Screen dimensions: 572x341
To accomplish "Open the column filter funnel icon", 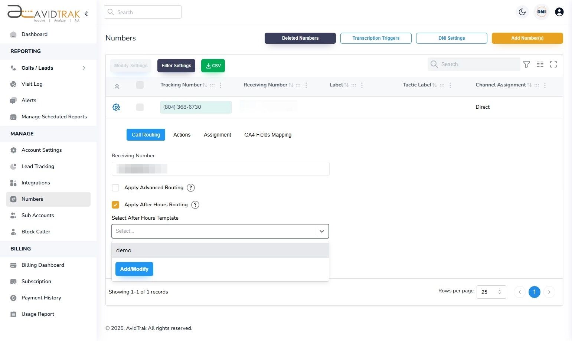I will [527, 64].
